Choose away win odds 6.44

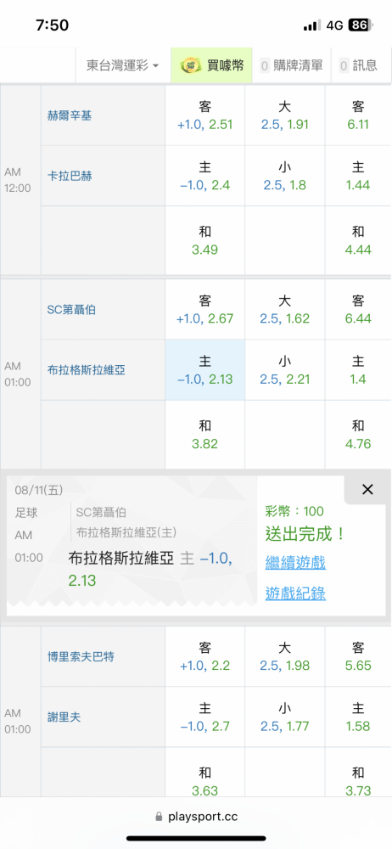[x=358, y=309]
